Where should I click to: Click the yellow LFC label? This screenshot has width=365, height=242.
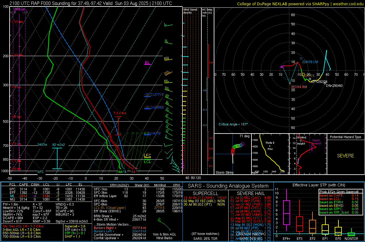pyautogui.click(x=147, y=155)
